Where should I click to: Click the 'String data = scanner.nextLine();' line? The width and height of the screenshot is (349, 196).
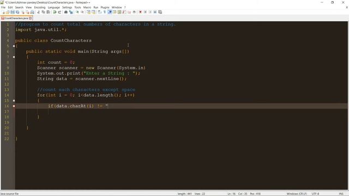click(82, 78)
